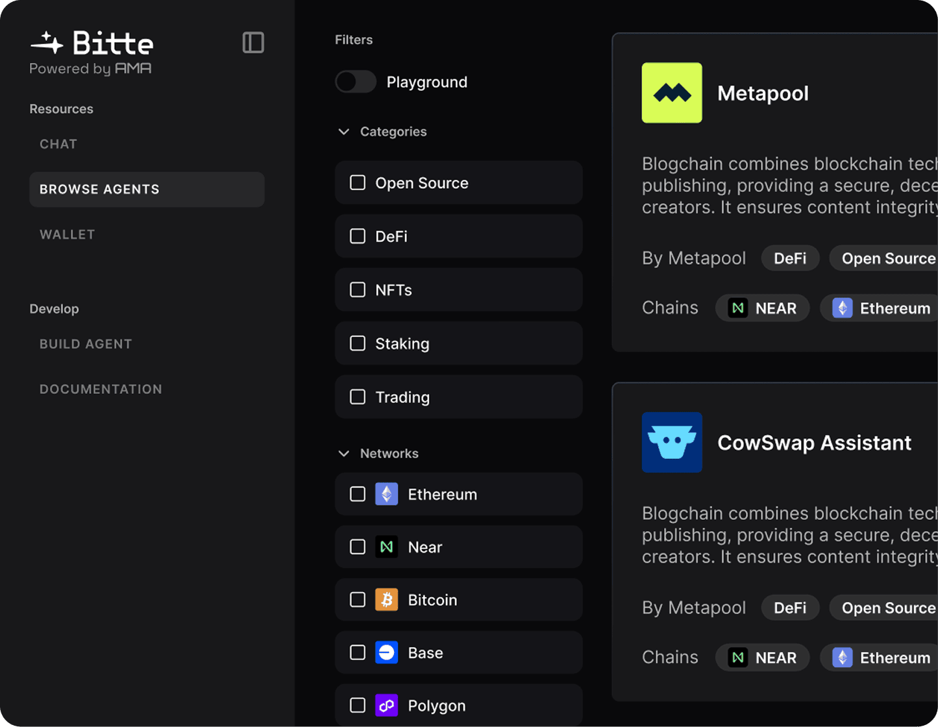Click the Near network icon
This screenshot has height=727, width=938.
coord(386,547)
